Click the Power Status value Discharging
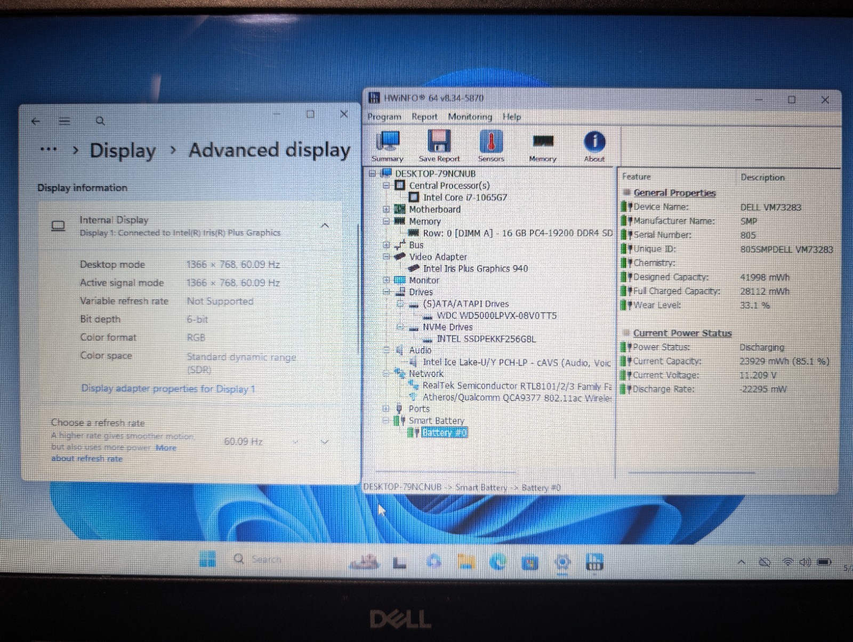The image size is (853, 642). coord(762,347)
